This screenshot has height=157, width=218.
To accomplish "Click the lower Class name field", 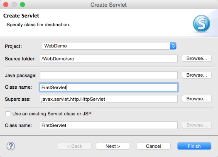I will coord(109,125).
